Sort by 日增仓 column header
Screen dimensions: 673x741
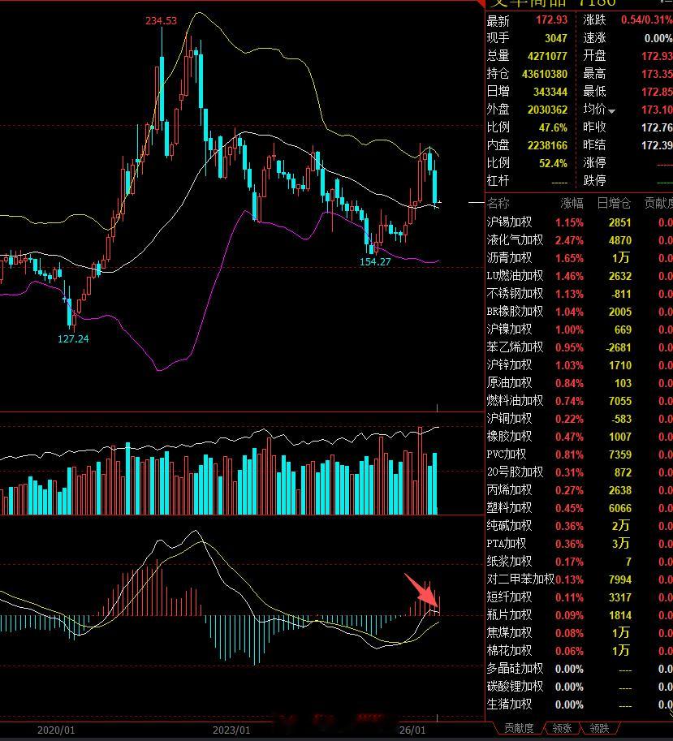pos(614,203)
